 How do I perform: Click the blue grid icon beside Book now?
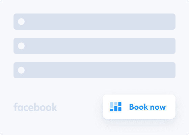pos(116,107)
